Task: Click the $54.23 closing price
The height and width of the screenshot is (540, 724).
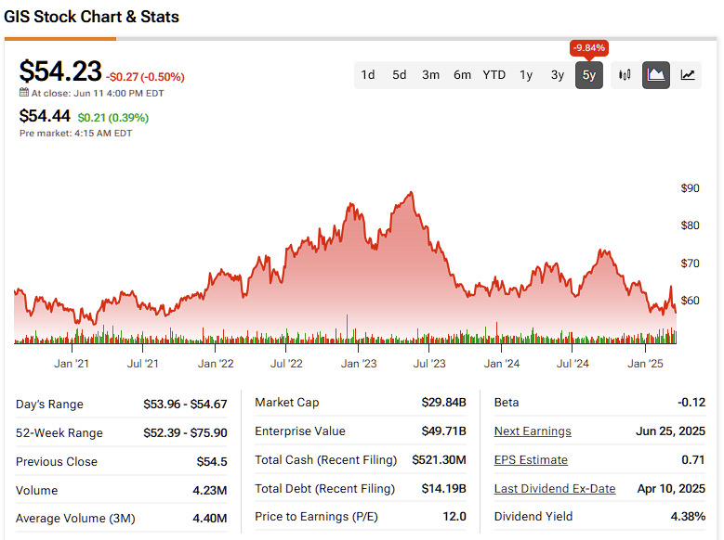Action: [60, 71]
